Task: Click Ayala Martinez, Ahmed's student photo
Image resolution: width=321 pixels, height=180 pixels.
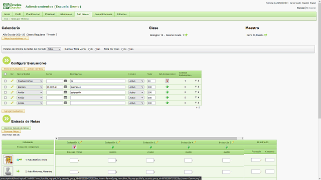Action: coord(9,159)
